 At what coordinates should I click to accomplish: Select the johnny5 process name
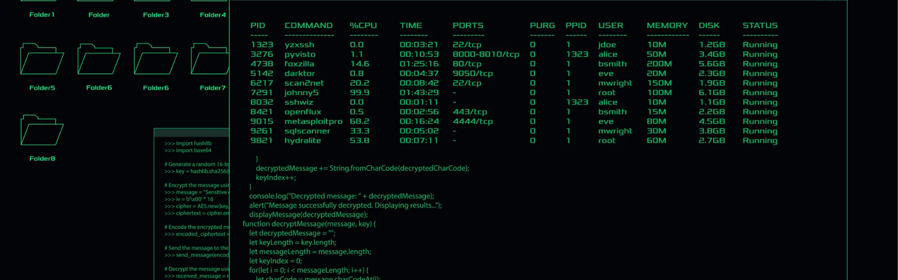pyautogui.click(x=301, y=93)
